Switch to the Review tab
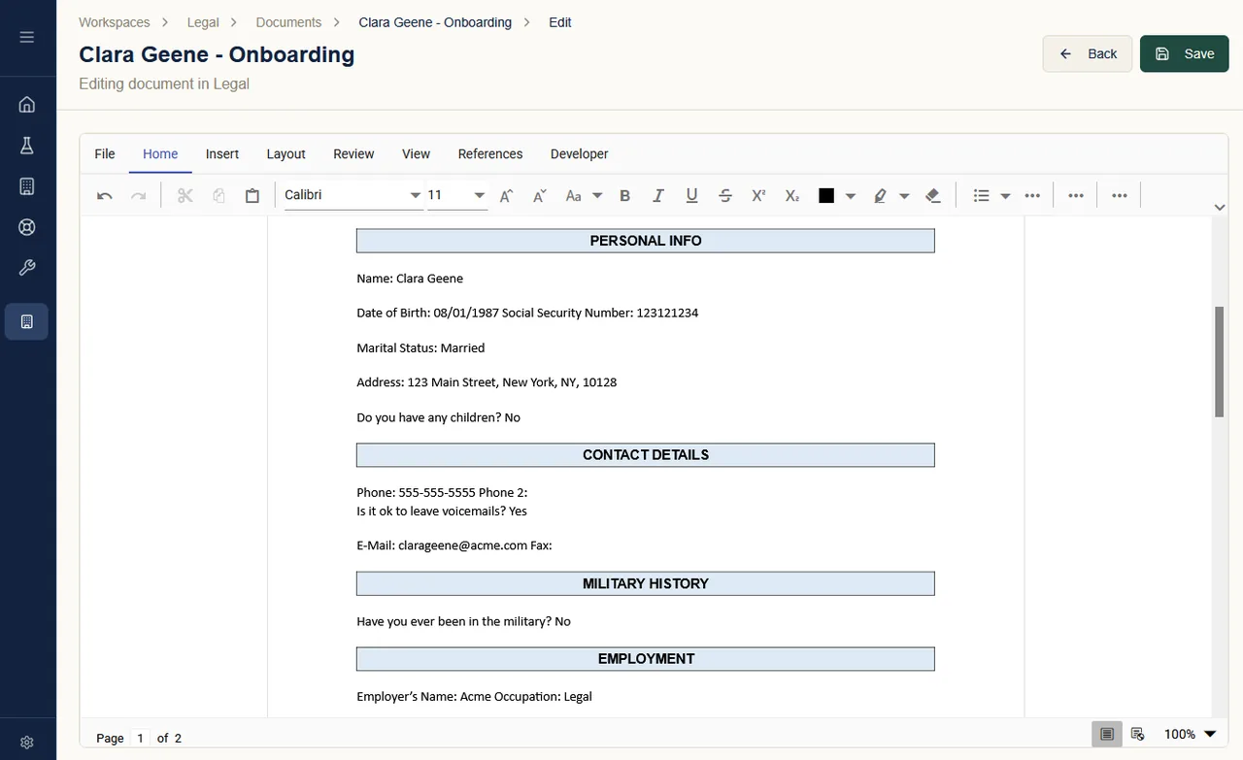 point(353,153)
